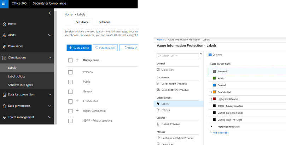286x145 pixels.
Task: Expand the Highly Confidential label in Azure
Action: 211,99
